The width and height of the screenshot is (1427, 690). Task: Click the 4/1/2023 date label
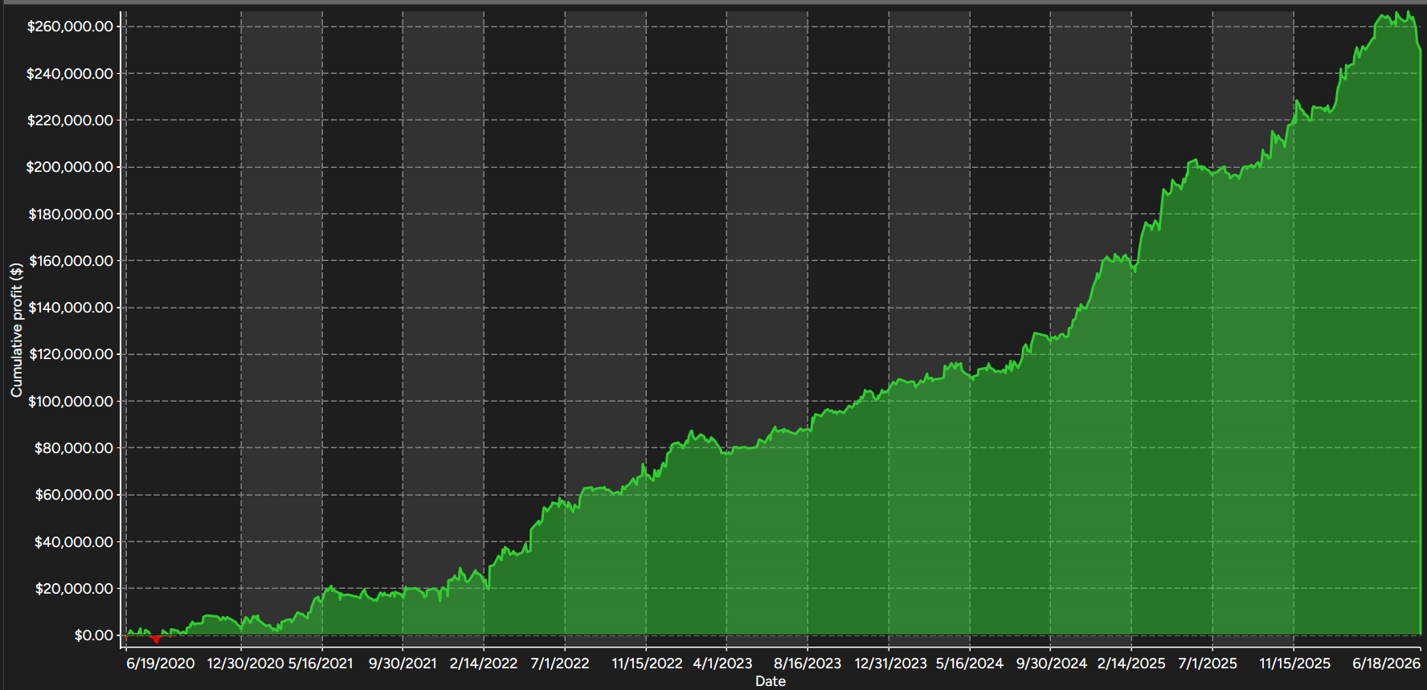click(x=722, y=663)
